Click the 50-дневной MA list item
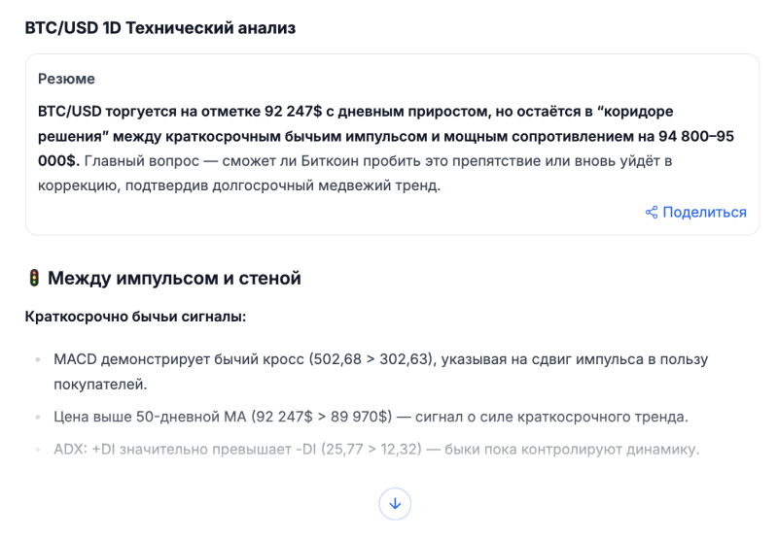 point(371,417)
